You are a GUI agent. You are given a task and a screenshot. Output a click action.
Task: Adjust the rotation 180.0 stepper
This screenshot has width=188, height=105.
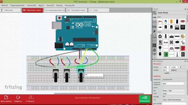pos(169,70)
